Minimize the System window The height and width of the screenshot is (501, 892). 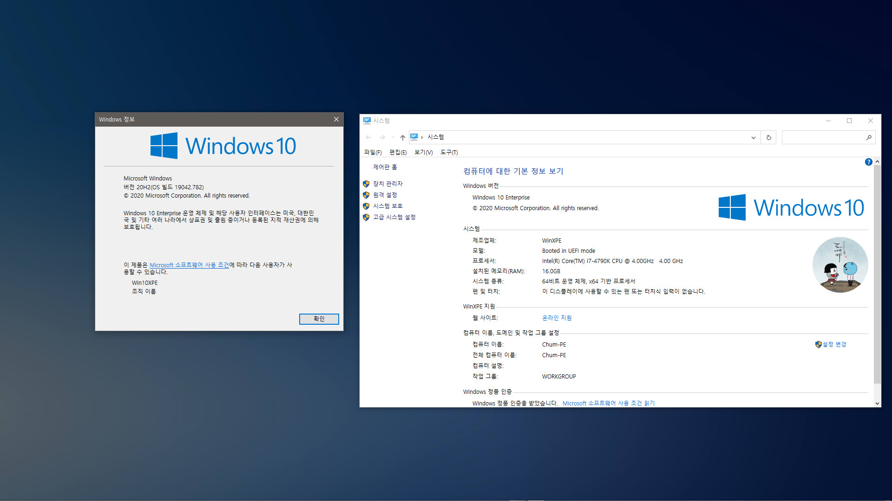(x=828, y=121)
